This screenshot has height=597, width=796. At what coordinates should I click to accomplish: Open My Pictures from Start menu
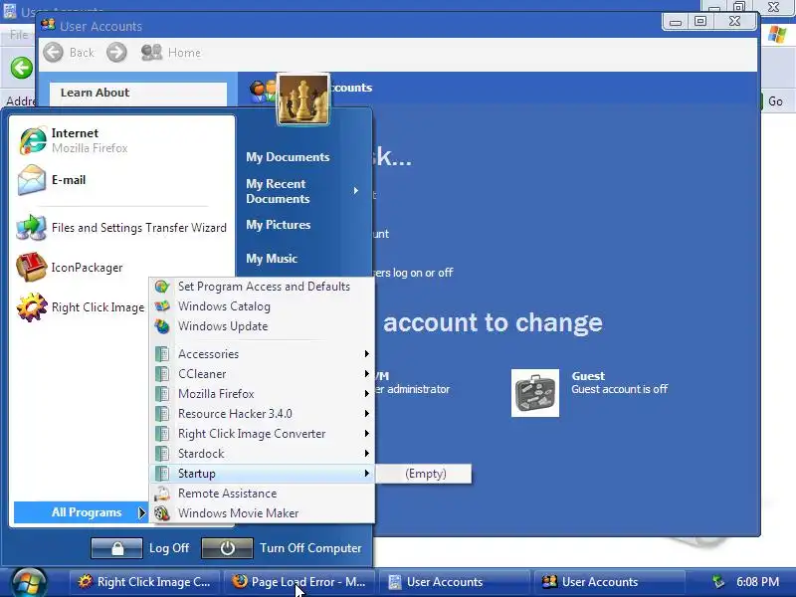click(x=279, y=225)
